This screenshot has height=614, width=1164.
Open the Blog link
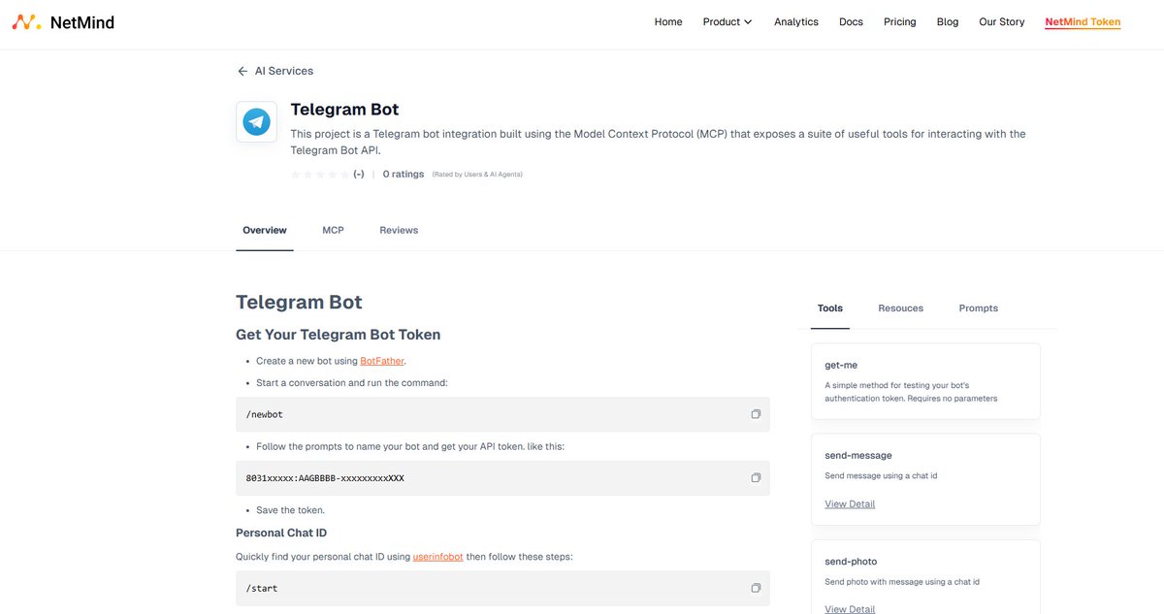pyautogui.click(x=948, y=21)
